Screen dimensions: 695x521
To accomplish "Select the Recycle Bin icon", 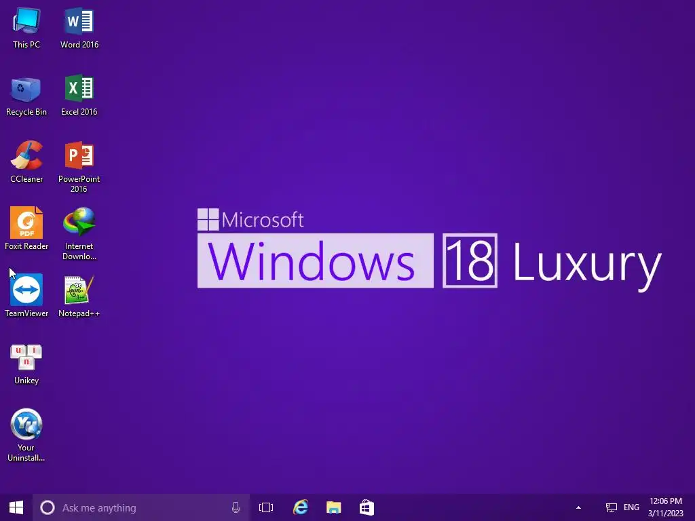I will [x=26, y=95].
